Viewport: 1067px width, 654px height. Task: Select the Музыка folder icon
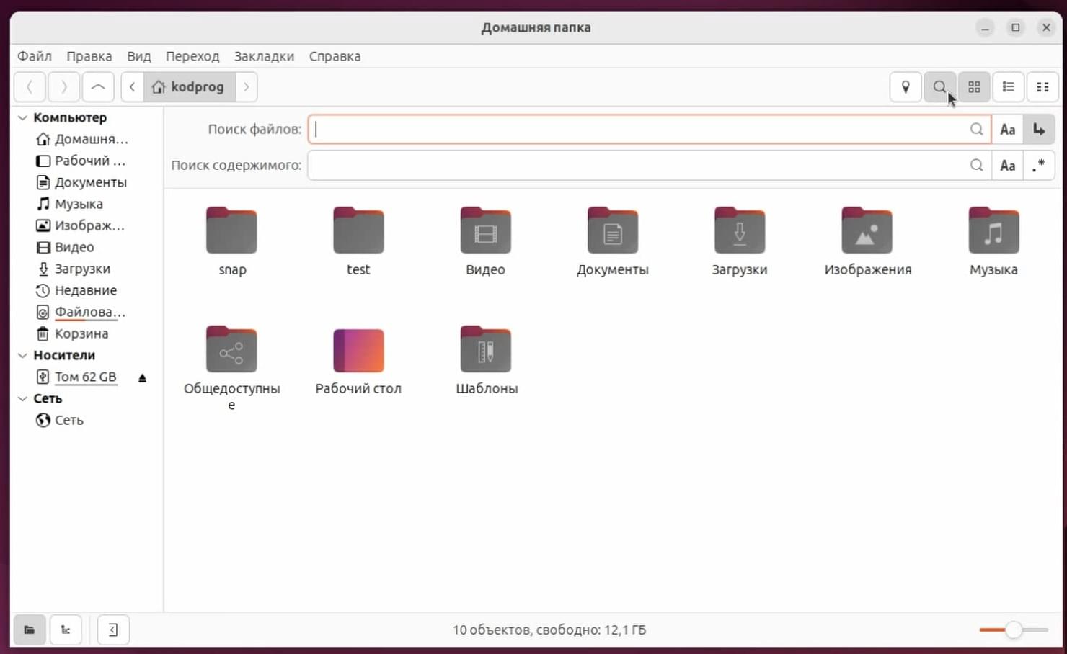(993, 230)
